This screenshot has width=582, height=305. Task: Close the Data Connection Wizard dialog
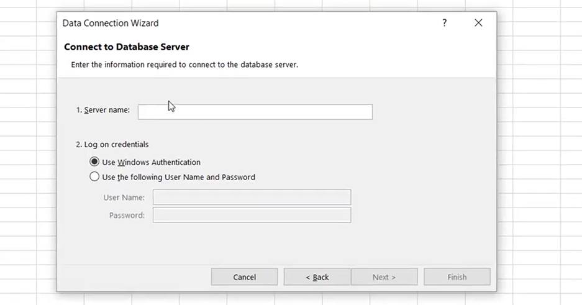pyautogui.click(x=478, y=23)
